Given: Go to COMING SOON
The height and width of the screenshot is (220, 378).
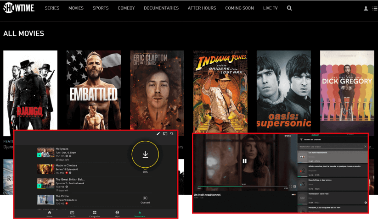Looking at the screenshot, I should pos(239,8).
